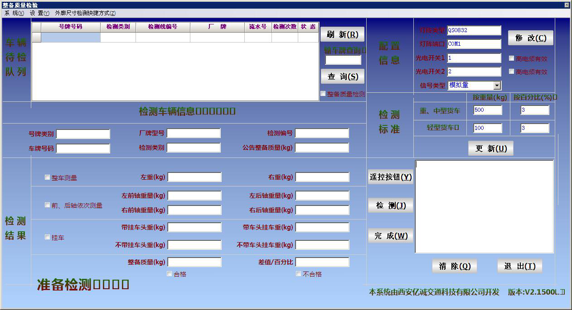Check the 整车测量 option
This screenshot has width=572, height=310.
(x=46, y=177)
